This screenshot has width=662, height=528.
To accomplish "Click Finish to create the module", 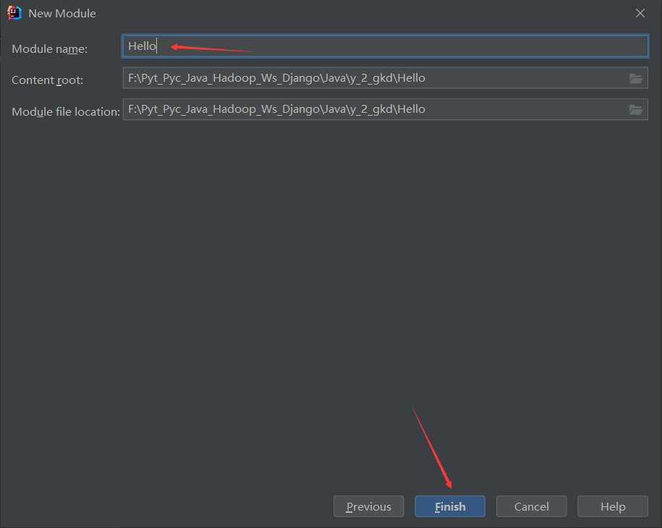I will pos(450,506).
